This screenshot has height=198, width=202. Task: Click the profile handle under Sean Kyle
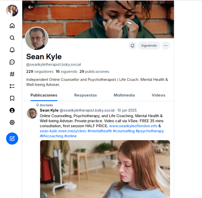click(54, 64)
